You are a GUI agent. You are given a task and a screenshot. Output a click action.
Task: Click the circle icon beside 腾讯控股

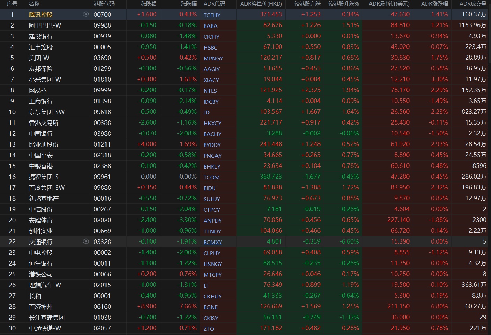coord(86,14)
